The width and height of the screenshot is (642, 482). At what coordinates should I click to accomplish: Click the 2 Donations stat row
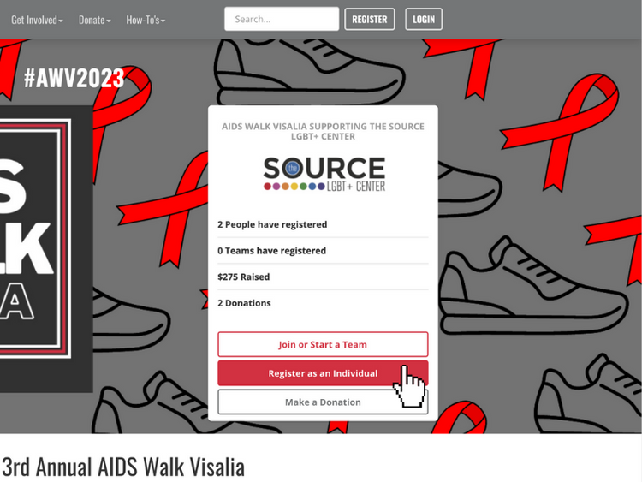(323, 303)
